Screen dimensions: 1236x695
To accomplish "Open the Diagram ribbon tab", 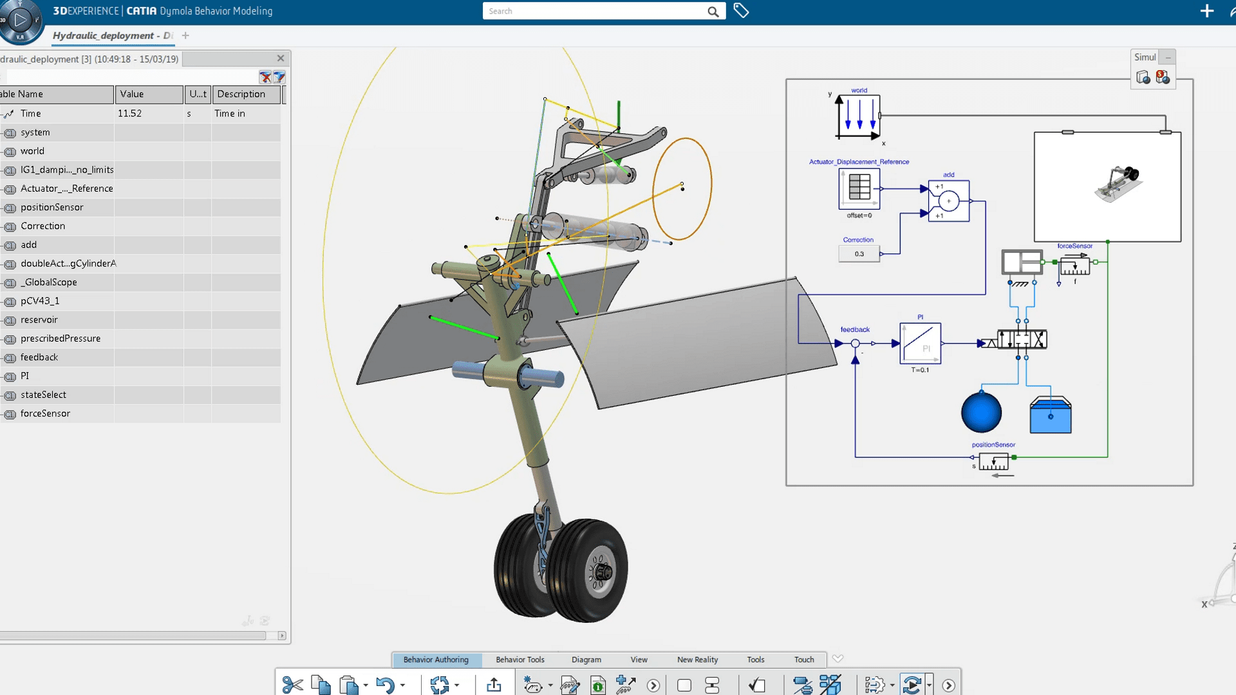I will click(x=586, y=660).
